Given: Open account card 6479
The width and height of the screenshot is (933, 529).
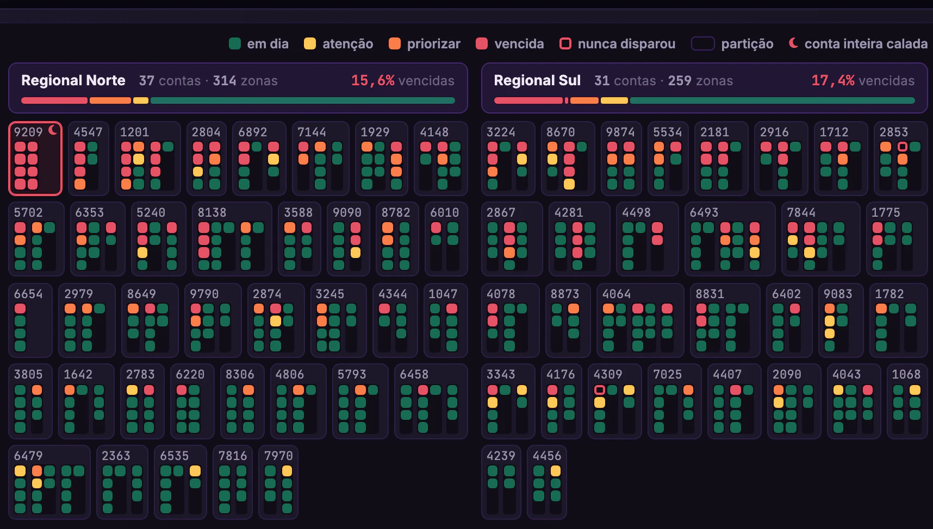Looking at the screenshot, I should (49, 482).
